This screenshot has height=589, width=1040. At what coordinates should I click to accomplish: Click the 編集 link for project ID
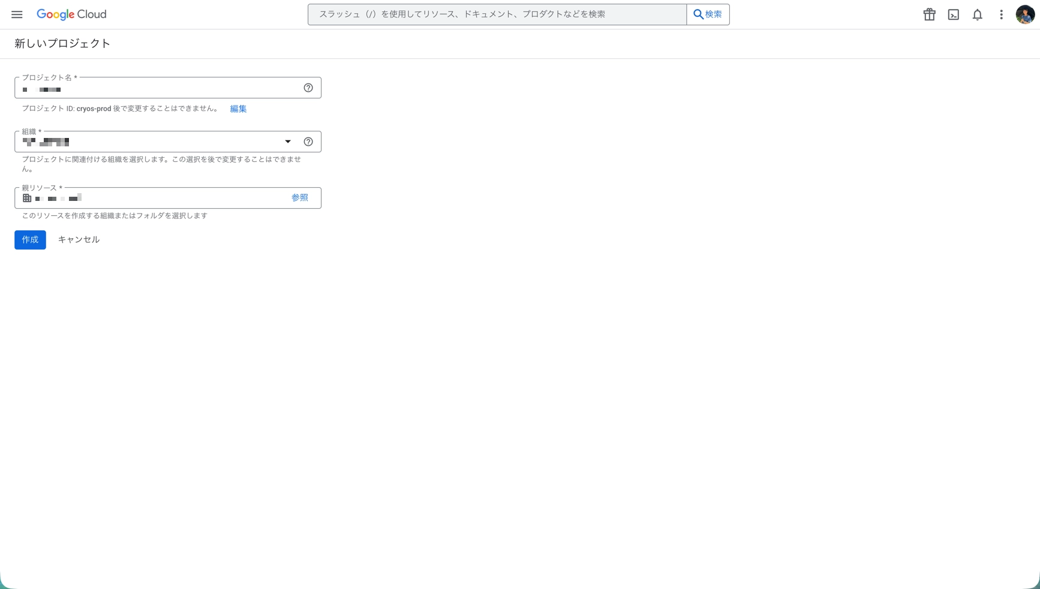point(238,109)
